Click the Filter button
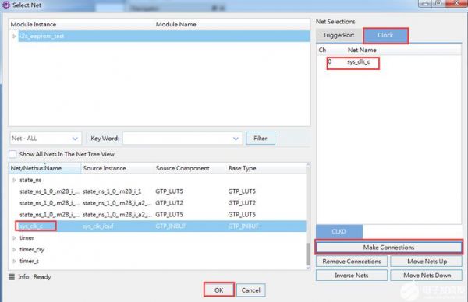This screenshot has height=302, width=468. pyautogui.click(x=261, y=139)
